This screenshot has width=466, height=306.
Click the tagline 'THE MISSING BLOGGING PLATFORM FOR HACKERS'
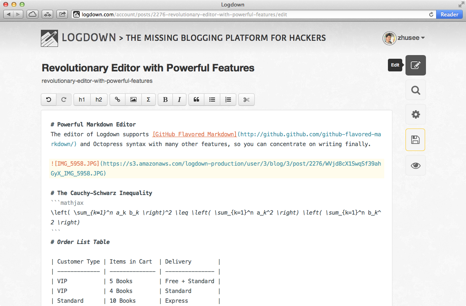tap(226, 38)
